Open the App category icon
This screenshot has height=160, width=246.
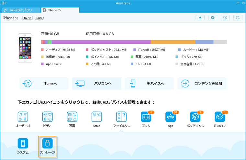[171, 117]
